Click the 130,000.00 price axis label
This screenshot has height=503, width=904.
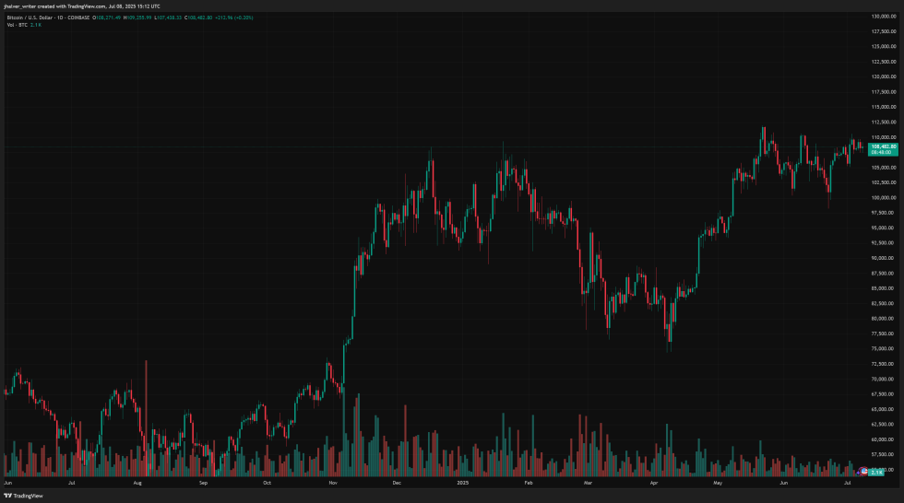pos(885,17)
